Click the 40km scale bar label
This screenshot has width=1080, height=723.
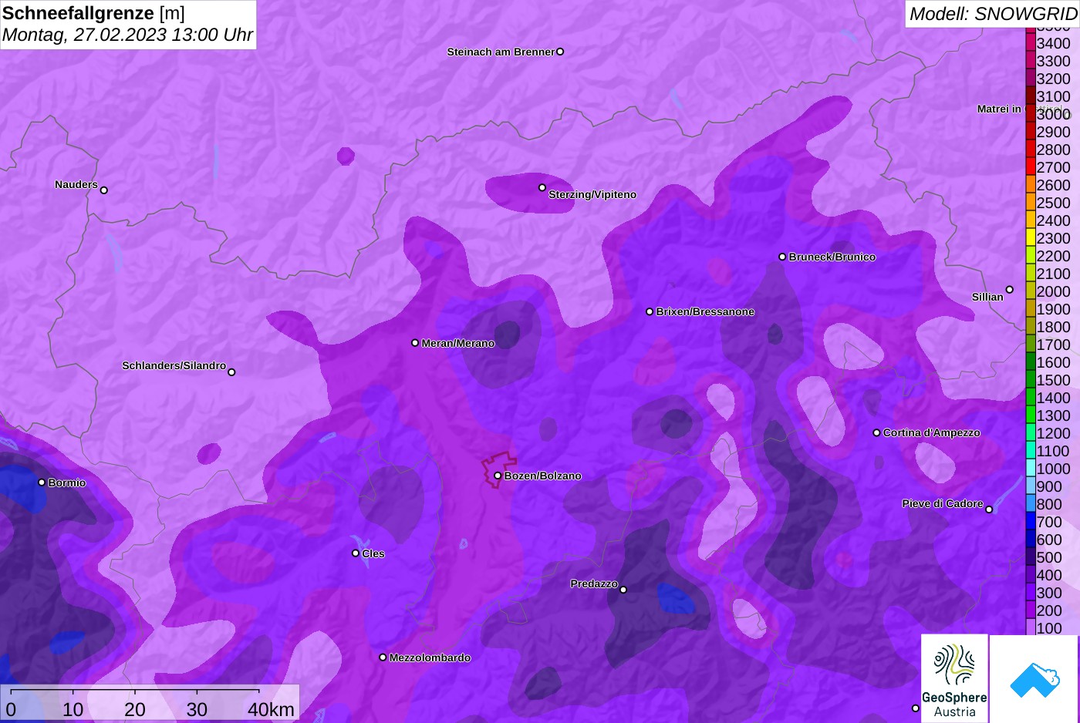click(x=271, y=709)
